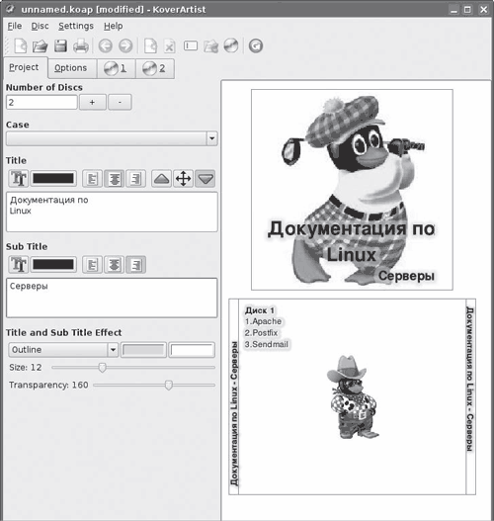
Task: Open the Disc menu
Action: click(40, 26)
